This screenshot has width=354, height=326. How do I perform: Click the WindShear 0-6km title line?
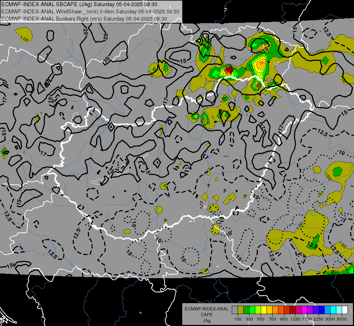click(90, 12)
